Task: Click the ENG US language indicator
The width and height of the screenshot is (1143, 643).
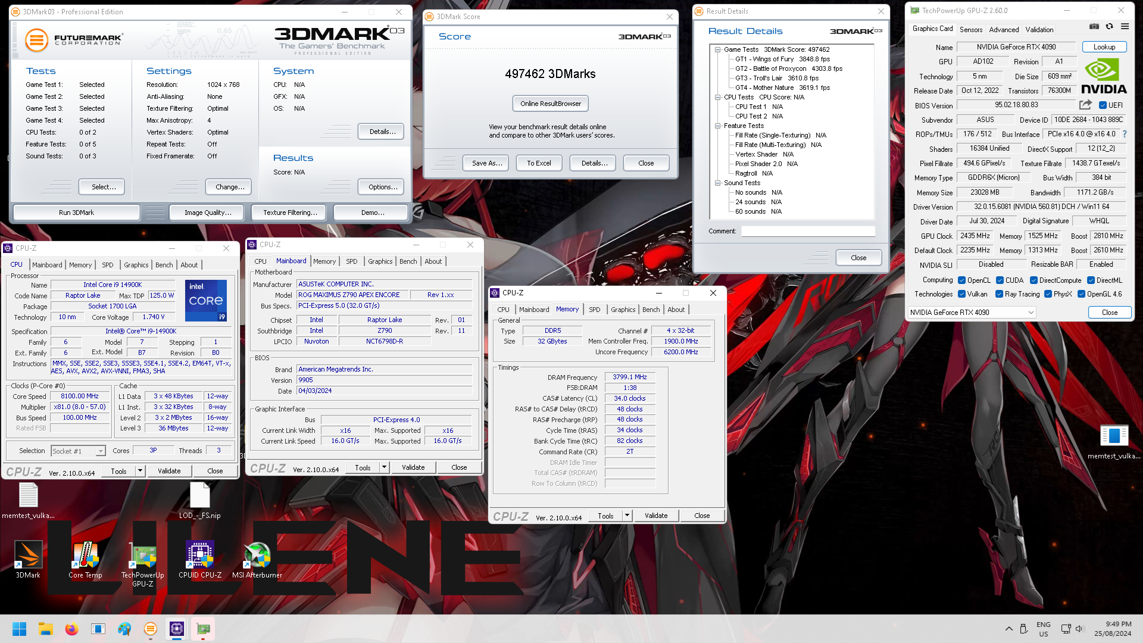Action: (x=1044, y=629)
